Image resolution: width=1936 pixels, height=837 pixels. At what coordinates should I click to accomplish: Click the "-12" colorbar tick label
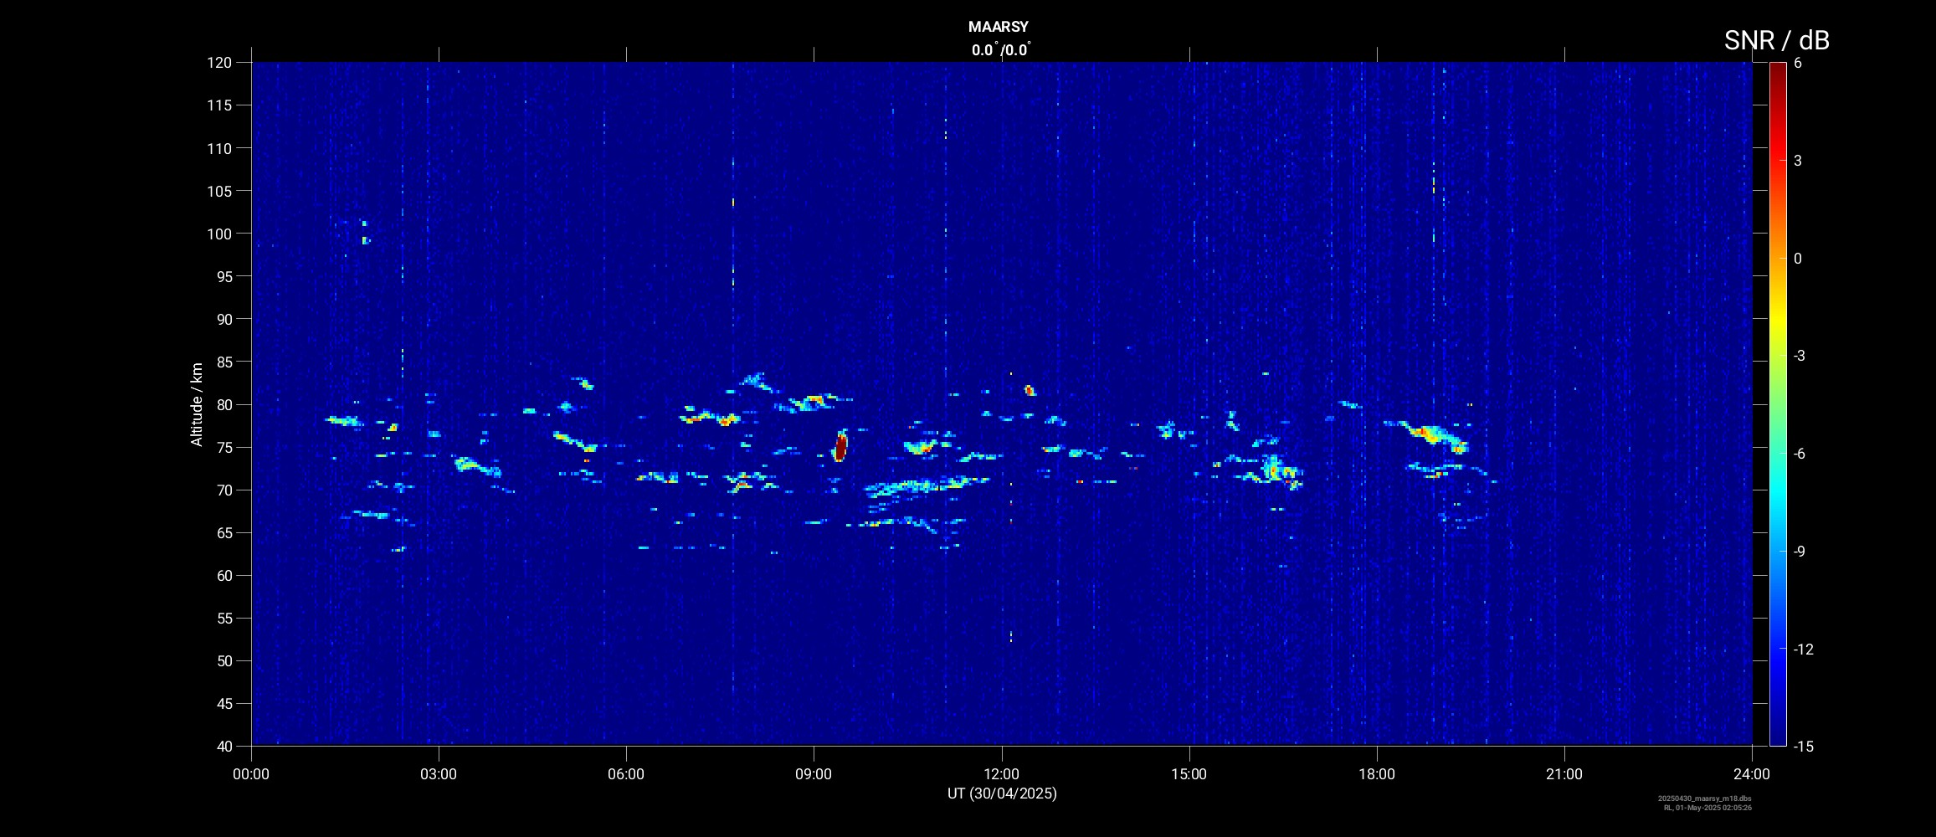pos(1803,650)
